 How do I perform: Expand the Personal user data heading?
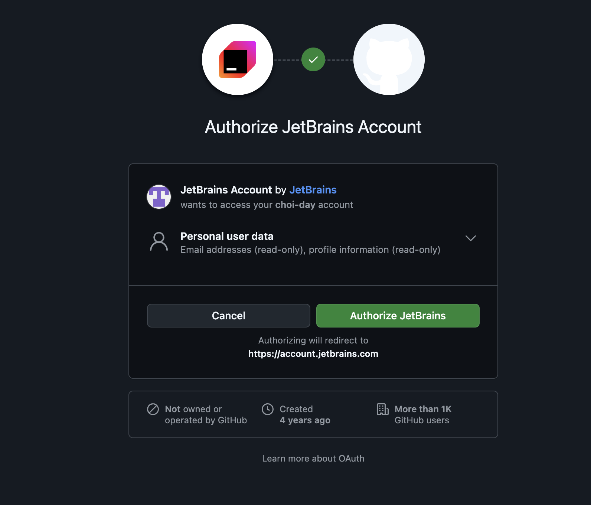227,236
